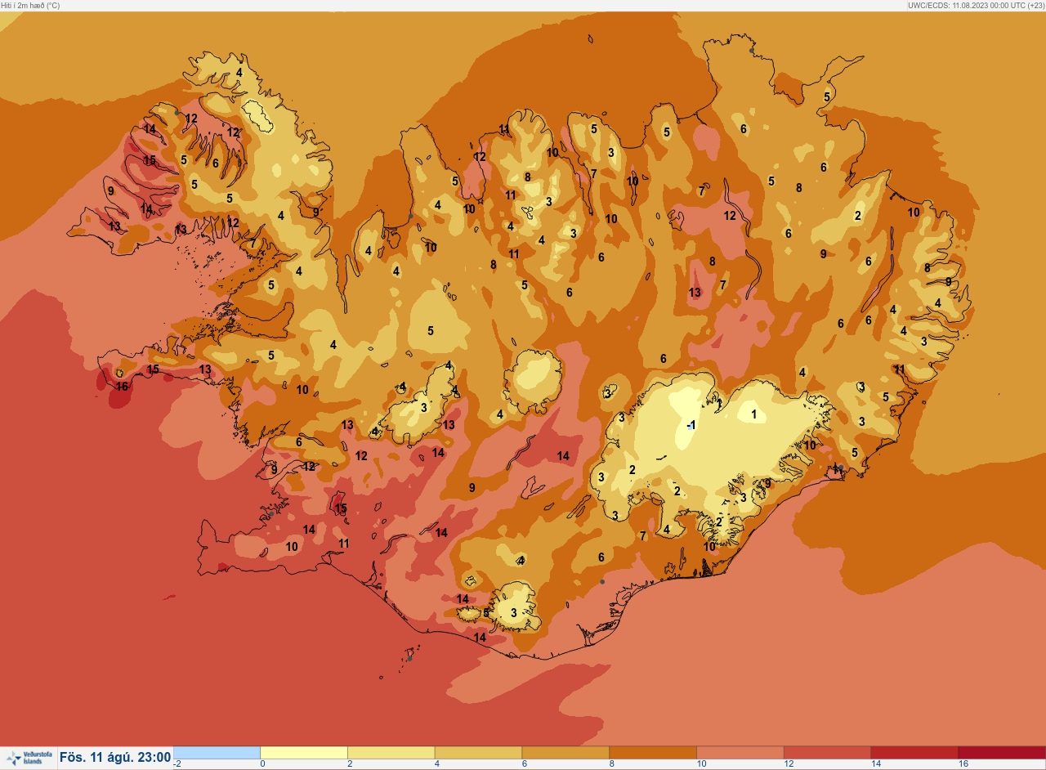Screen dimensions: 1046x770
Task: Select the 12 to 14 legend color swatch
Action: 827,753
